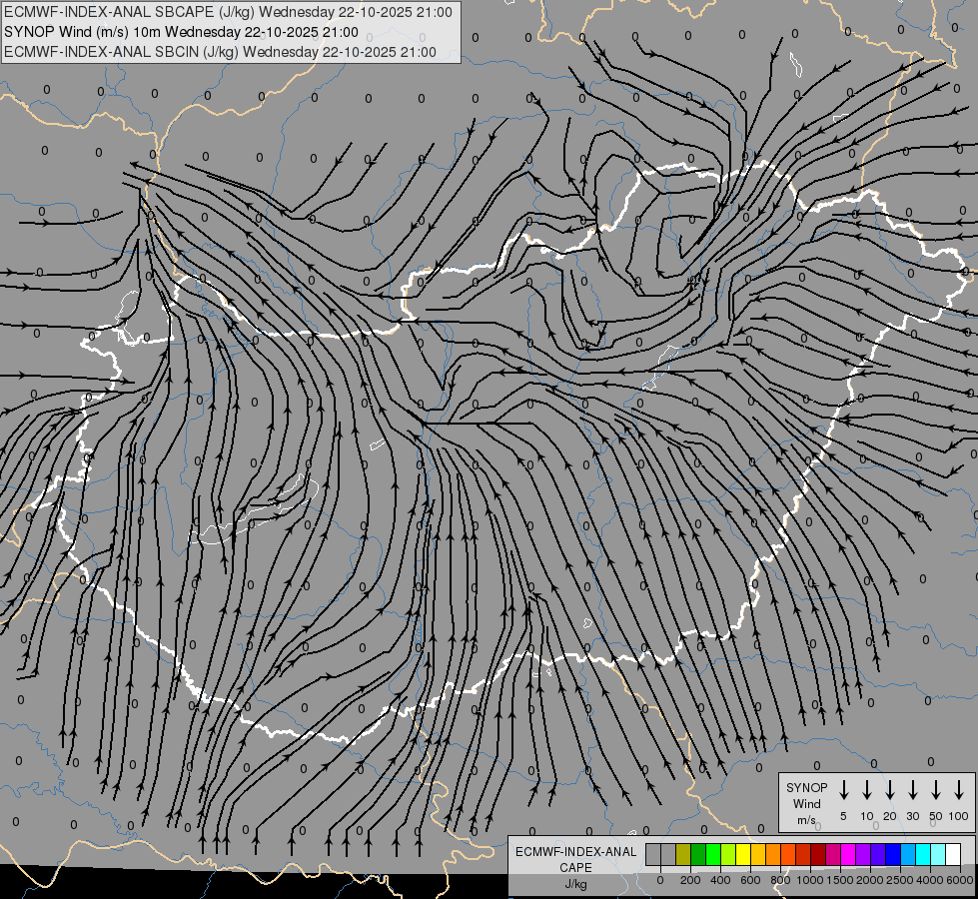Click the wind legend arrow above 50

936,789
